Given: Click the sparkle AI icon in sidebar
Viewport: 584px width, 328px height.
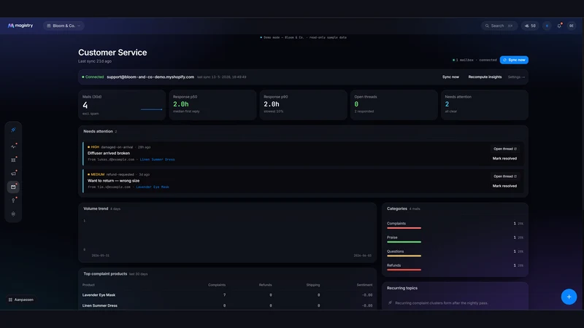Looking at the screenshot, I should pos(13,130).
